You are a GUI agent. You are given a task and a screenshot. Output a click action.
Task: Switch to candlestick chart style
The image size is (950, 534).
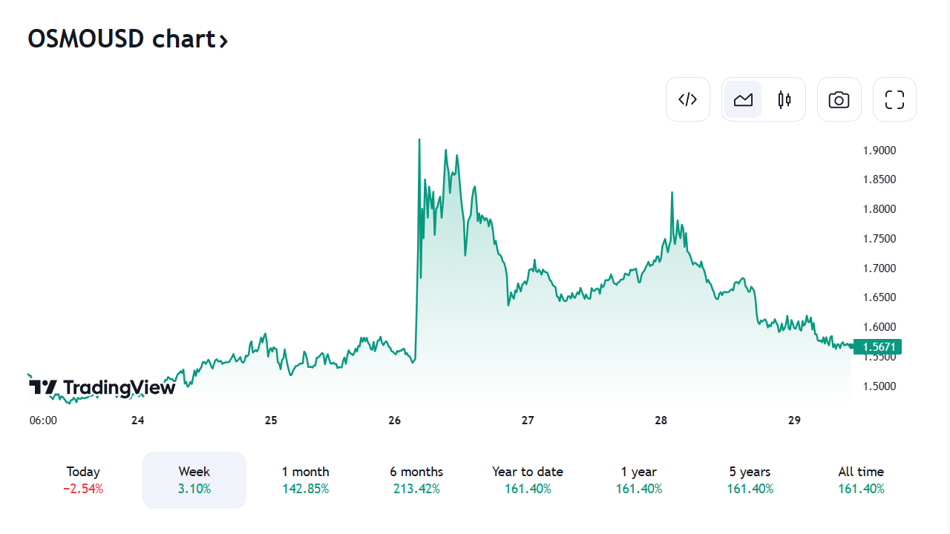click(x=784, y=99)
